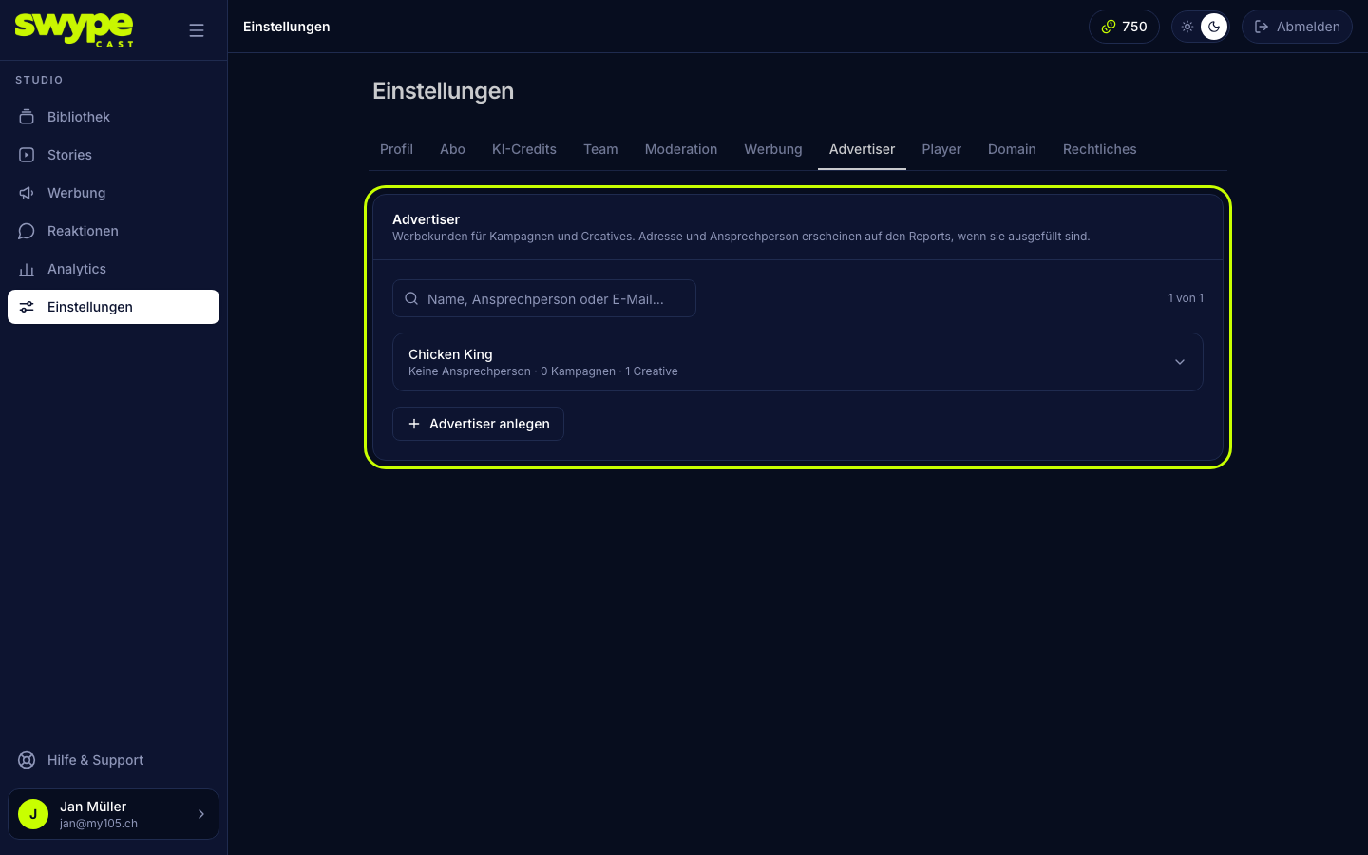This screenshot has height=855, width=1368.
Task: Switch to the Moderation tab
Action: (x=681, y=149)
